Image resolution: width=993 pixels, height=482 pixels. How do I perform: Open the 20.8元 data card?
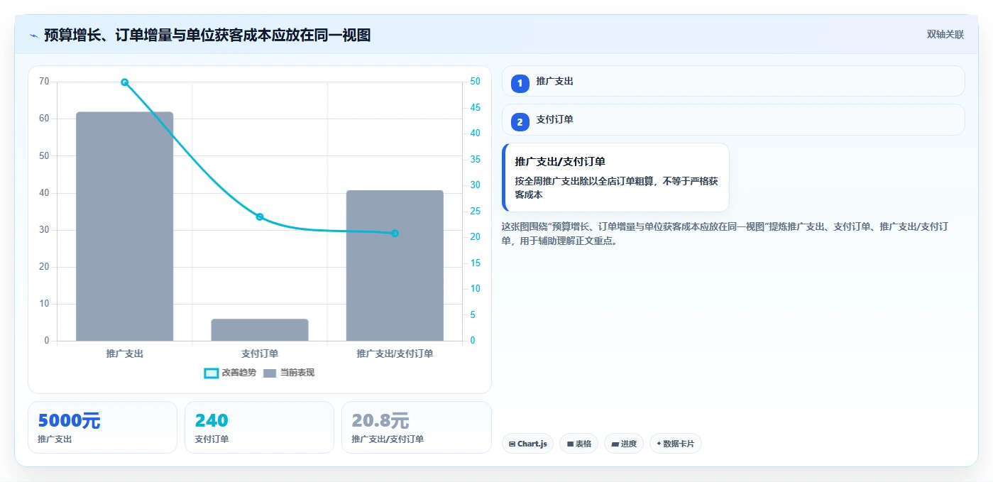[x=417, y=427]
